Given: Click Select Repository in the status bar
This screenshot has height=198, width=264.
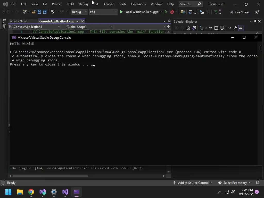Looking at the screenshot, I should pyautogui.click(x=234, y=183).
